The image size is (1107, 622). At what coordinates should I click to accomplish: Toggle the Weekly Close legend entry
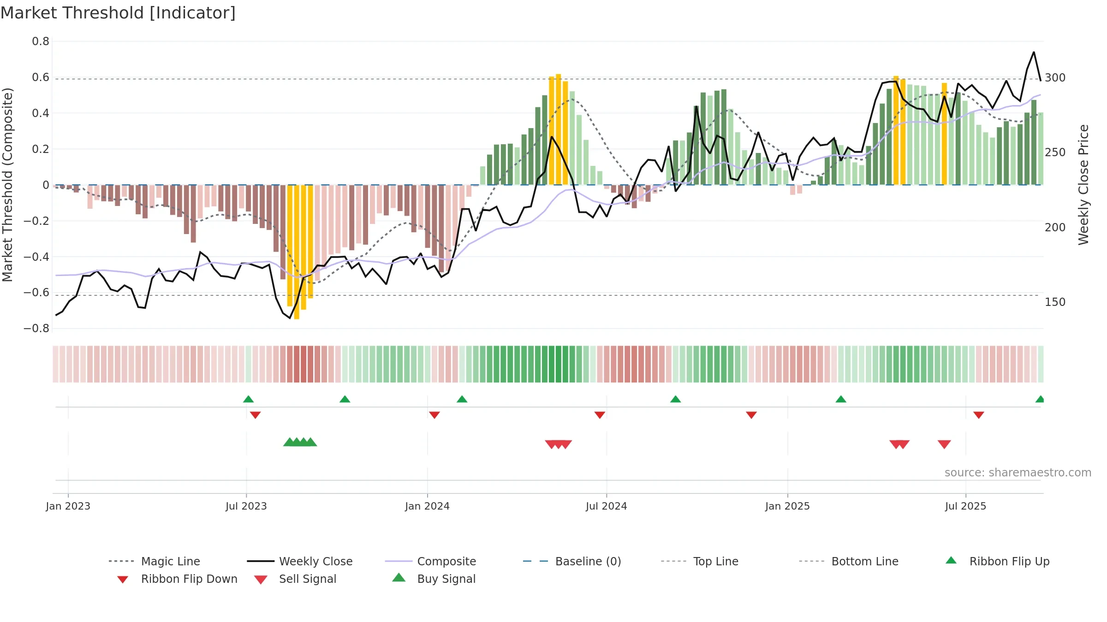(x=300, y=561)
